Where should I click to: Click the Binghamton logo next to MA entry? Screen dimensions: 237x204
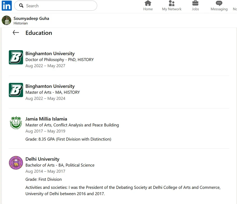click(16, 90)
